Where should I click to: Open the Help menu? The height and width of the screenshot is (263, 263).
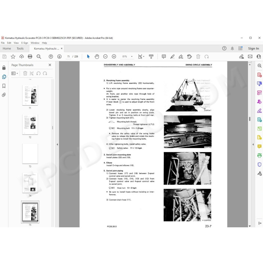44,43
